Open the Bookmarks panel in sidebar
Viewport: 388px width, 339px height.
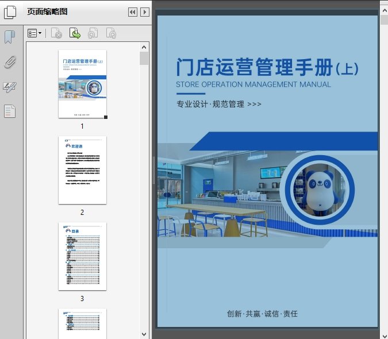click(10, 37)
